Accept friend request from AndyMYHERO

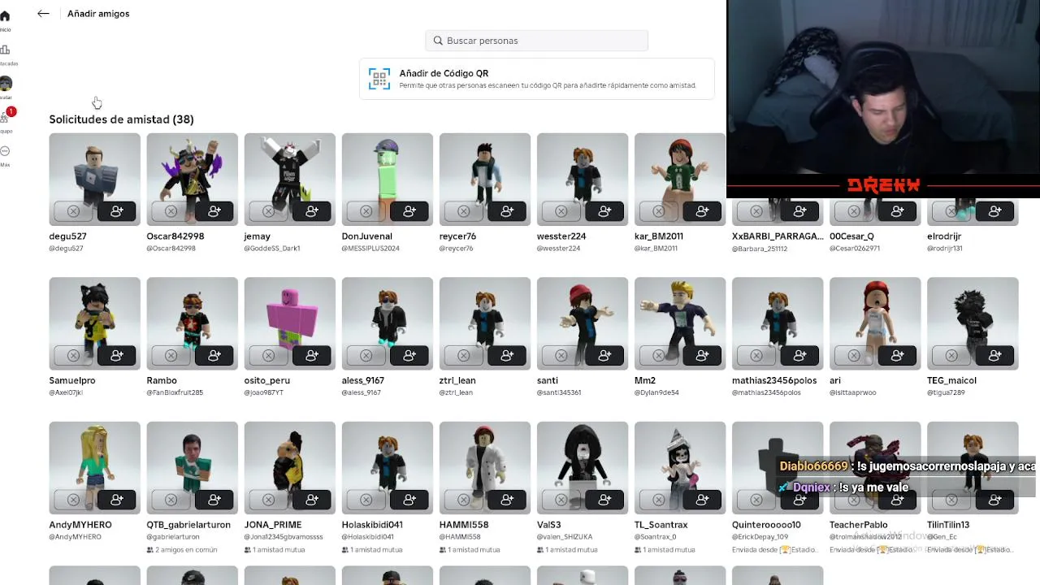(x=117, y=500)
